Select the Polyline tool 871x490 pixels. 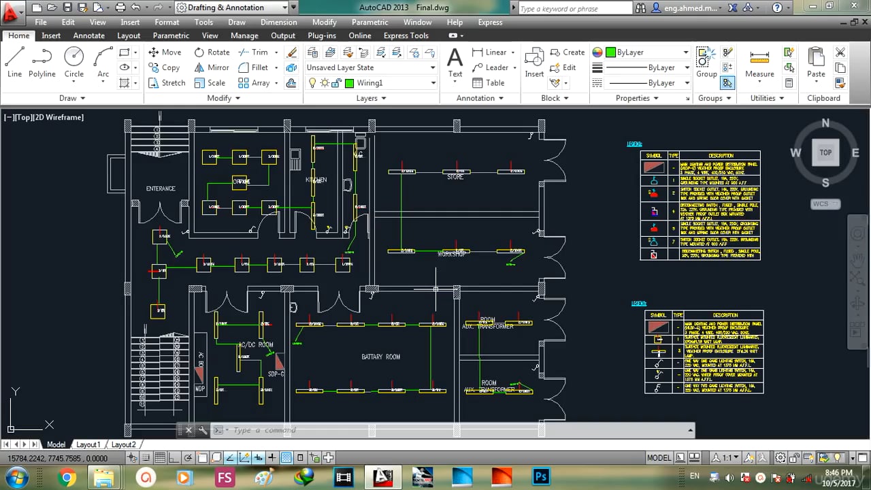(x=42, y=63)
